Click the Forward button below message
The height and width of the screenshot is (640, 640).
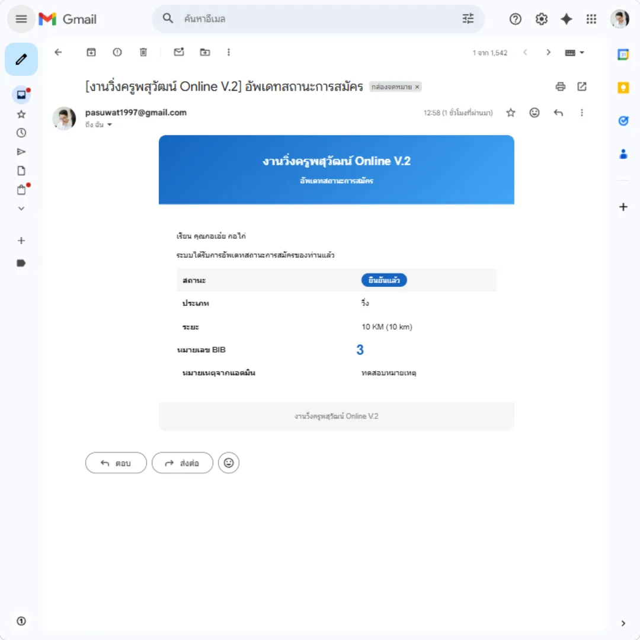(x=182, y=463)
